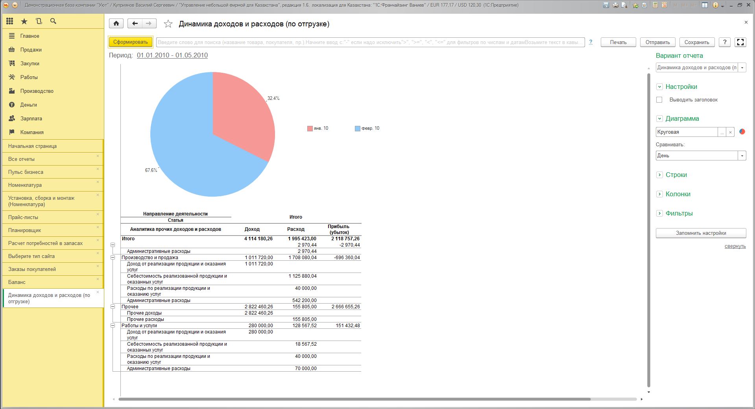Click the red 'янв. 10' legend swatch

310,129
